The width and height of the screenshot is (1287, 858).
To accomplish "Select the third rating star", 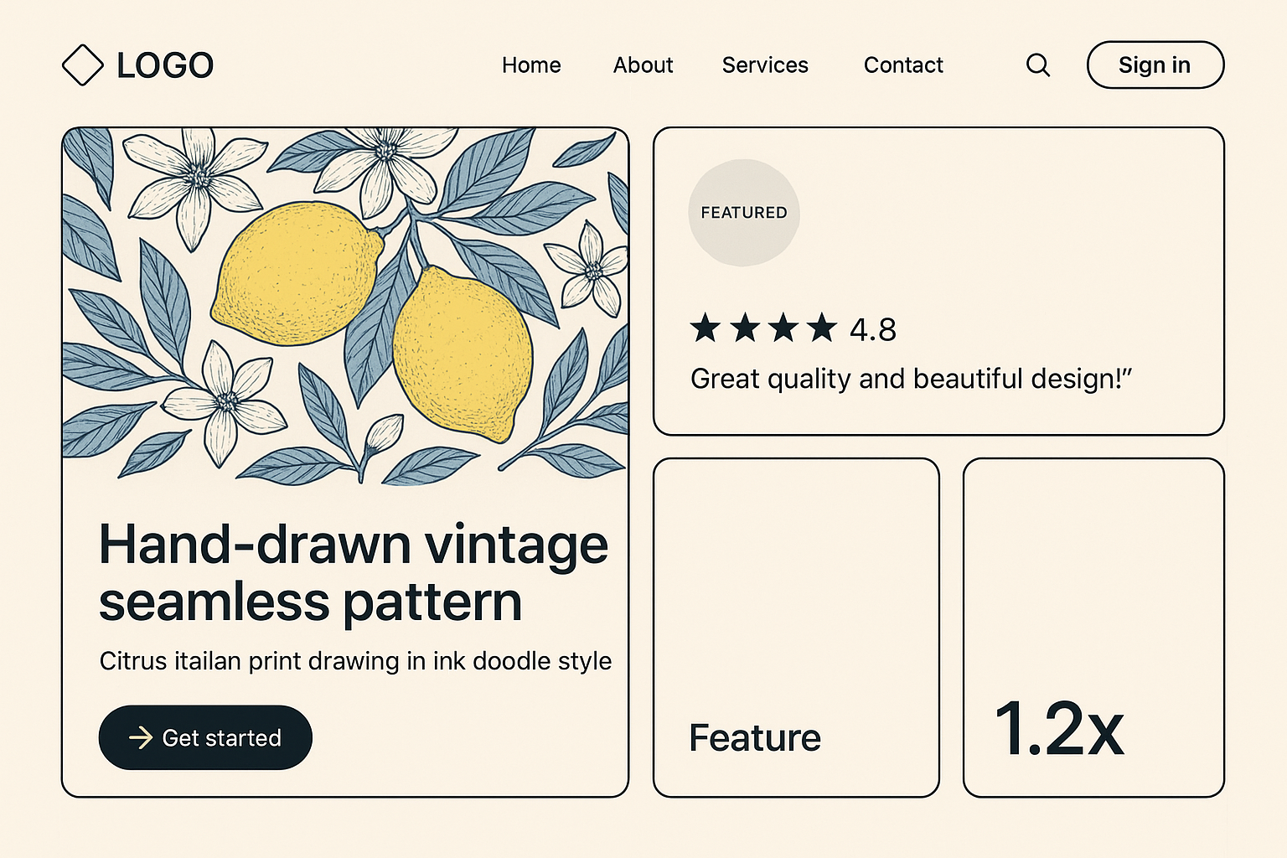I will pos(783,328).
